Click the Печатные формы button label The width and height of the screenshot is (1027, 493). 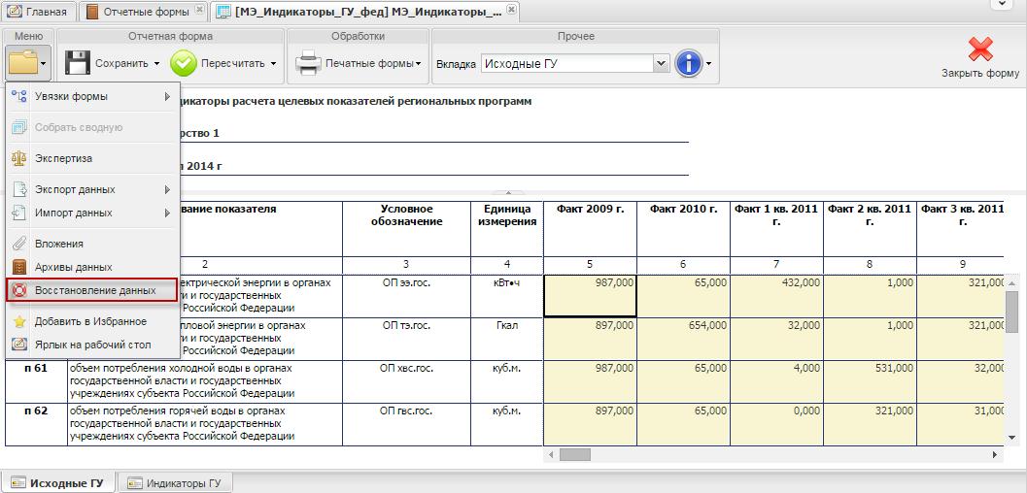(369, 63)
